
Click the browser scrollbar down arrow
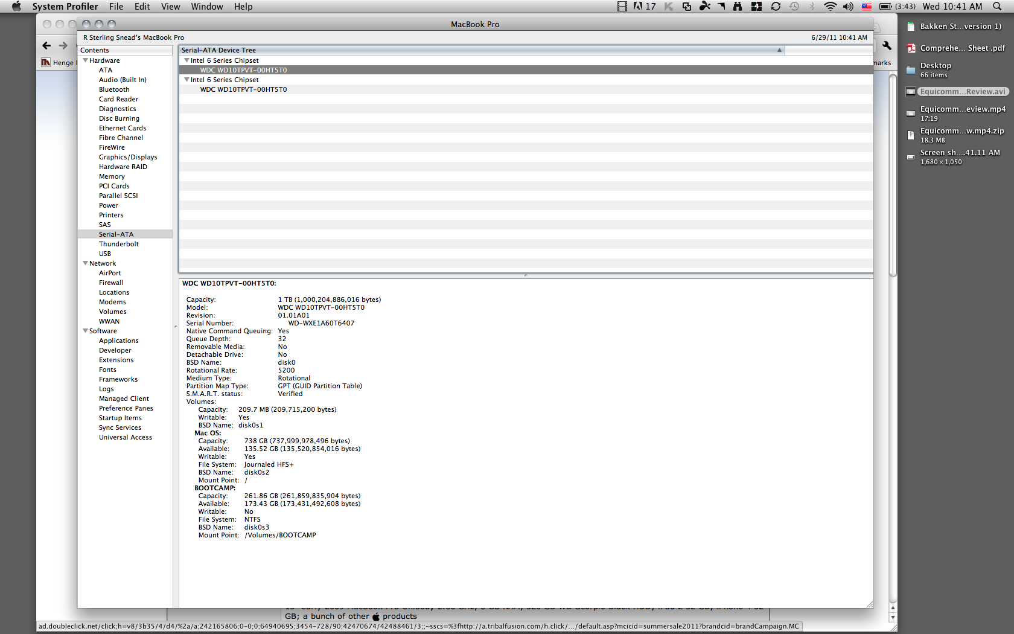(x=893, y=618)
